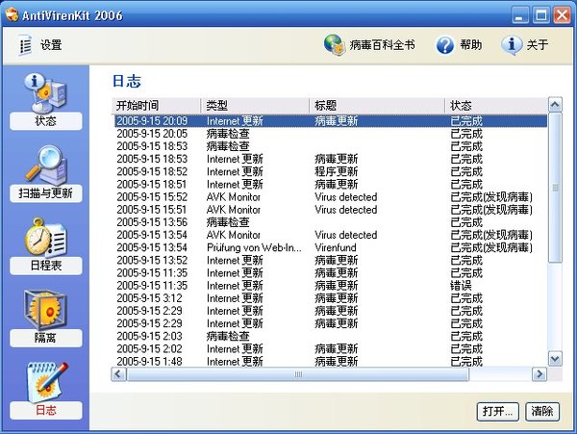Viewport: 577px width, 434px height.
Task: Sort by 标题 column header
Action: [x=377, y=106]
